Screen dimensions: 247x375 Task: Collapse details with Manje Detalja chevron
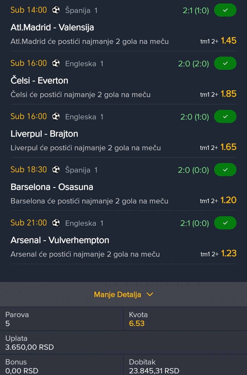[150, 294]
